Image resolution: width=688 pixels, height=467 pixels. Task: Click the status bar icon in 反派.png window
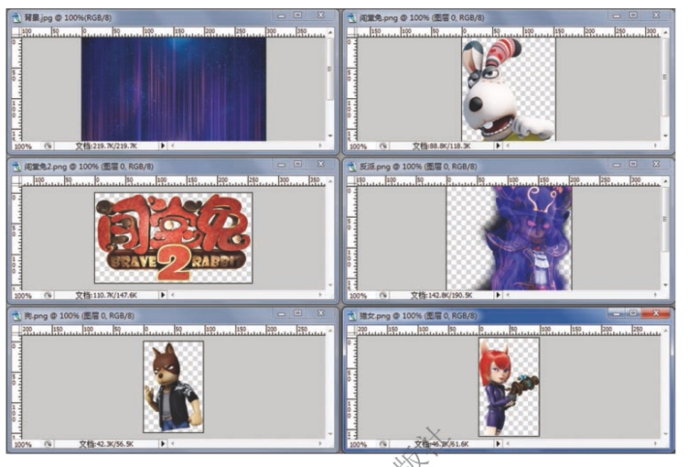[382, 296]
